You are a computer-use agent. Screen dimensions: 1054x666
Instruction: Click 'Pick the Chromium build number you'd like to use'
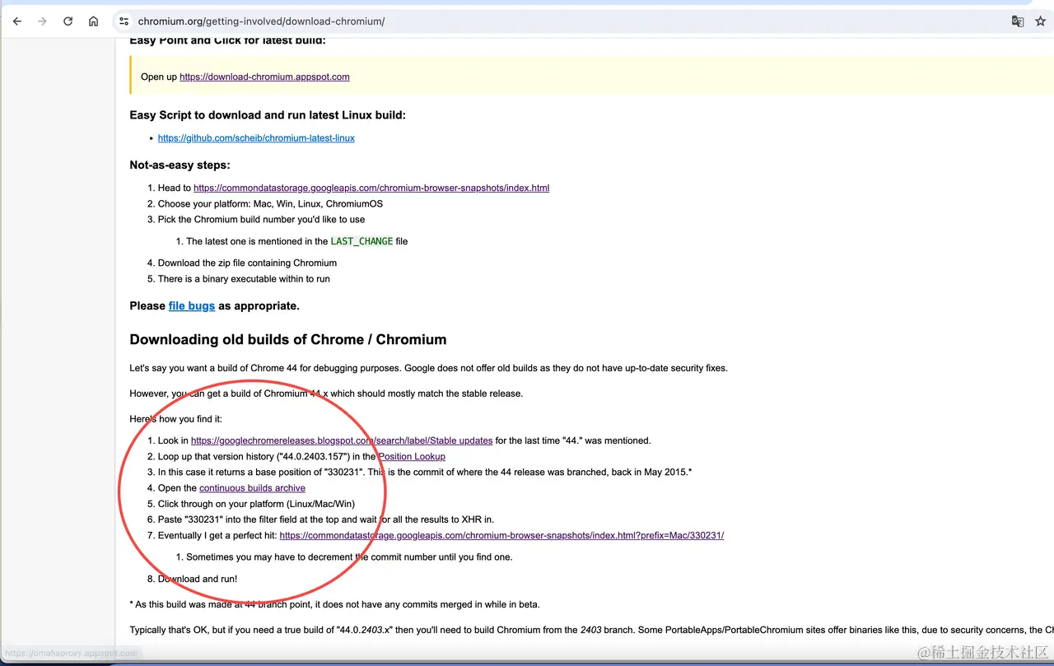coord(261,219)
